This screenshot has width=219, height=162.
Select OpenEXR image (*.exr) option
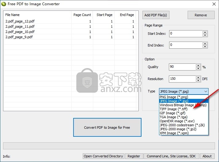pyautogui.click(x=184, y=121)
